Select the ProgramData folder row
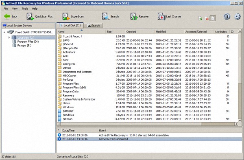The width and height of the screenshot is (244, 160). [x=147, y=92]
